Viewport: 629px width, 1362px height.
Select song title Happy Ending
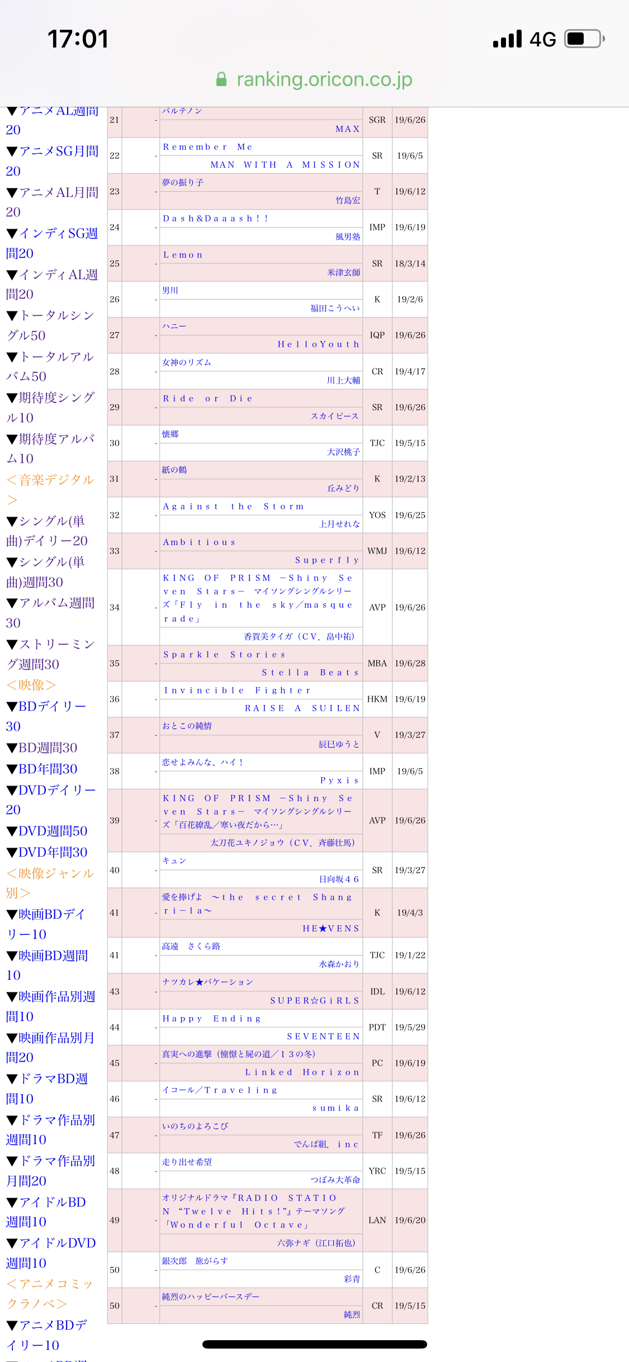212,1018
